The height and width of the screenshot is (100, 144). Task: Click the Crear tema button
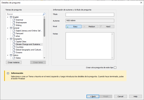38,62
